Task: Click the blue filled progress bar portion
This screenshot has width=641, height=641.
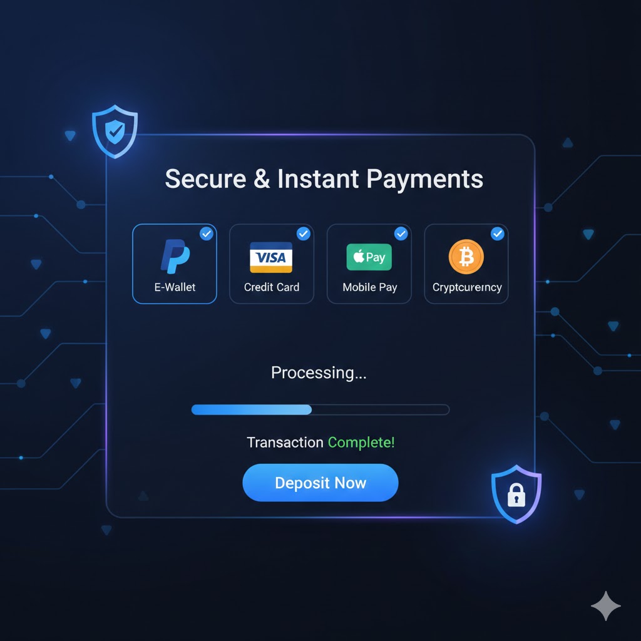Action: [x=252, y=409]
